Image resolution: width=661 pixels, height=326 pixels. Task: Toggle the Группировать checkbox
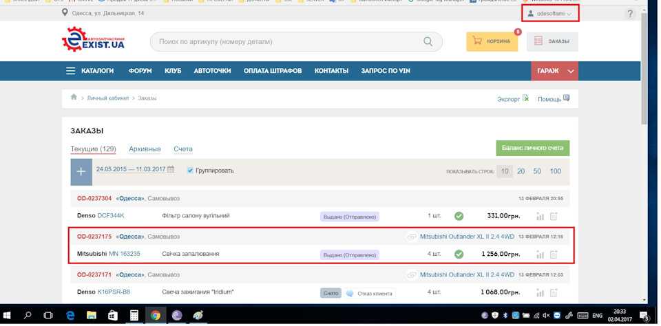pyautogui.click(x=190, y=171)
